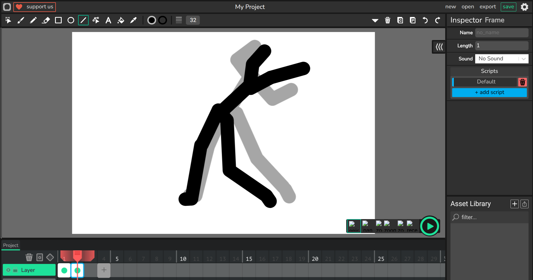Select the Fill Bucket tool
Image resolution: width=533 pixels, height=280 pixels.
[121, 20]
